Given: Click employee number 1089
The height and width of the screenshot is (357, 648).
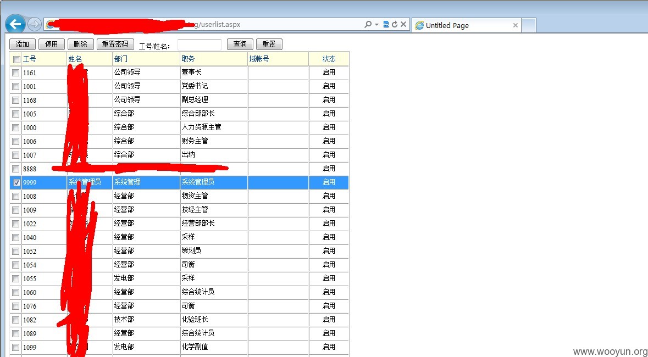Looking at the screenshot, I should [30, 333].
